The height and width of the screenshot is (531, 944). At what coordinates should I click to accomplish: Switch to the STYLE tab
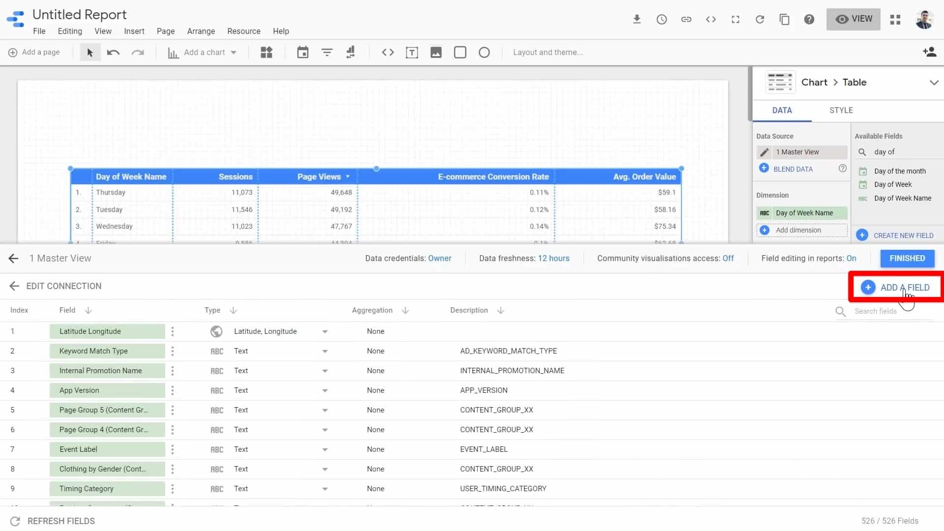(x=841, y=110)
